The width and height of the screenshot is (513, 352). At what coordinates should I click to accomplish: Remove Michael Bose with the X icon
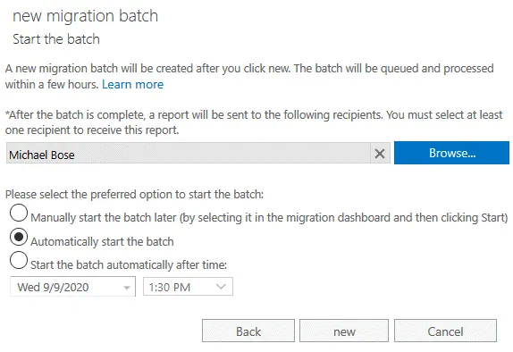tap(380, 154)
